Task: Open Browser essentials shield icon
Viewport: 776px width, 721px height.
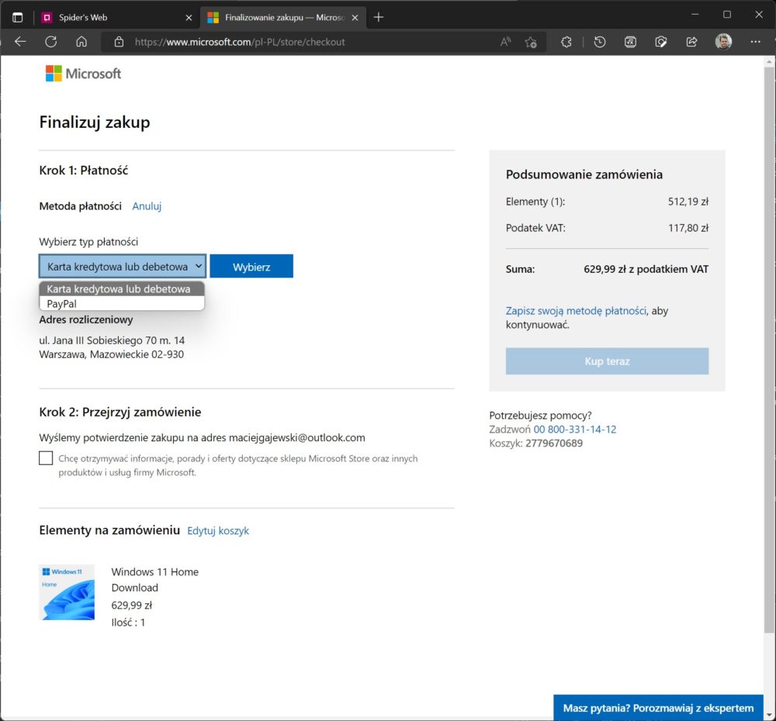Action: point(661,42)
